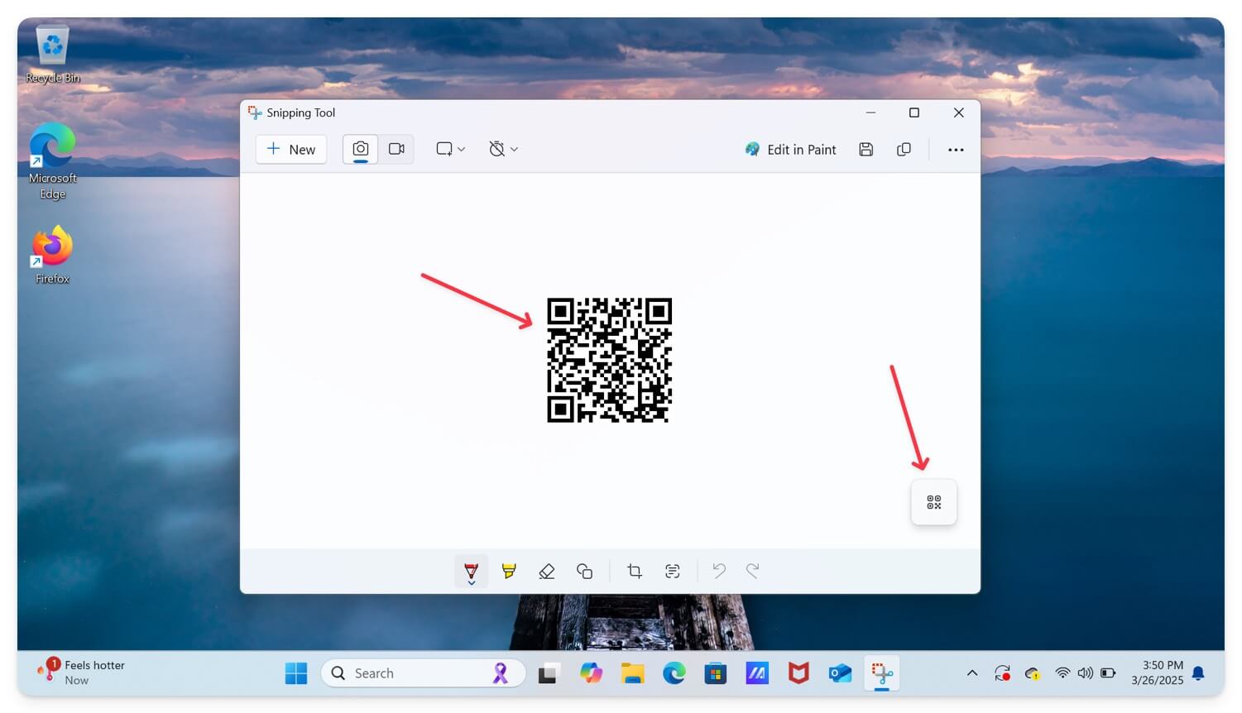The image size is (1242, 713).
Task: Select the Ballpoint pen tool
Action: coord(472,572)
